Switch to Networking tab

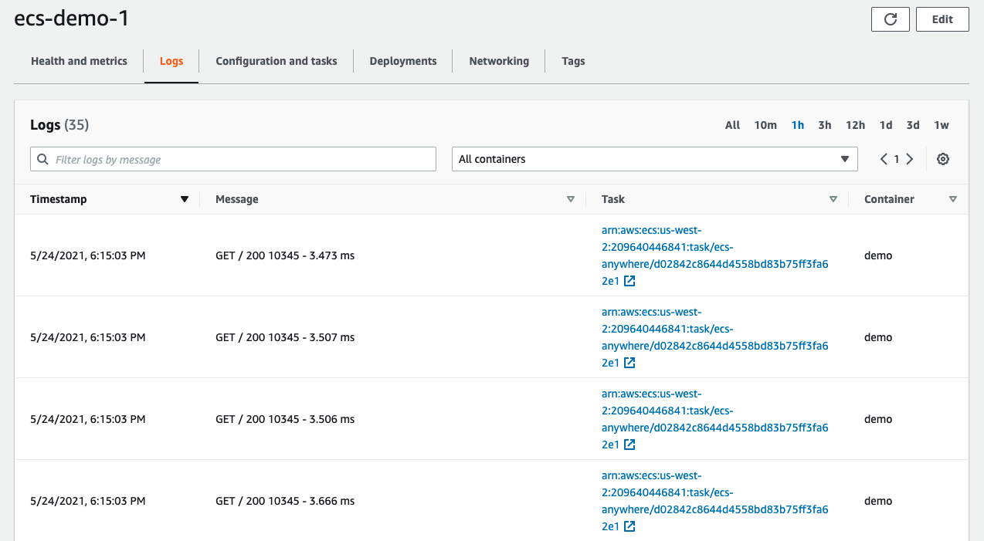pyautogui.click(x=499, y=61)
